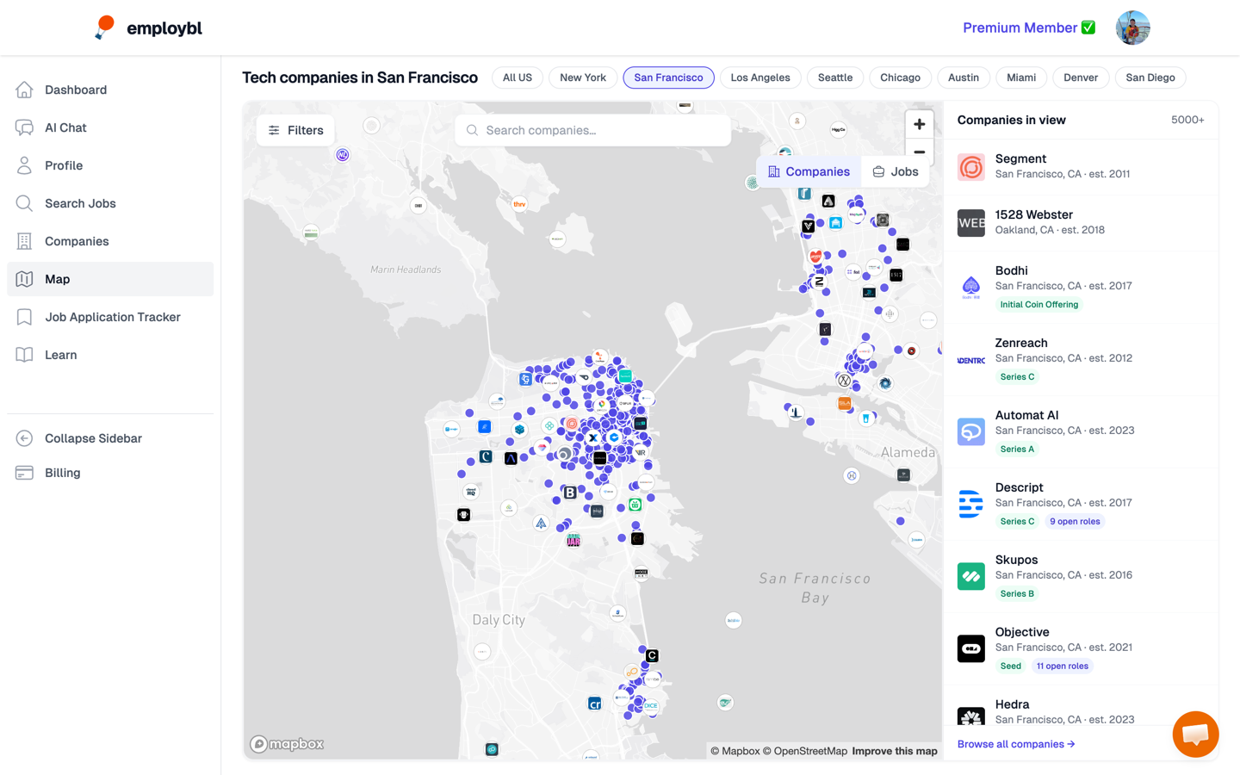Switch the map to Chicago
Image resolution: width=1240 pixels, height=775 pixels.
tap(900, 77)
